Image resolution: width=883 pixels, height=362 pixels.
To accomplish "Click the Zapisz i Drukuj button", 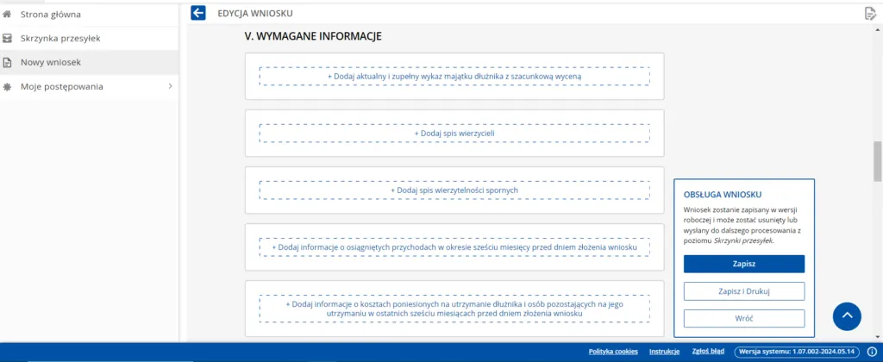I will (x=744, y=291).
